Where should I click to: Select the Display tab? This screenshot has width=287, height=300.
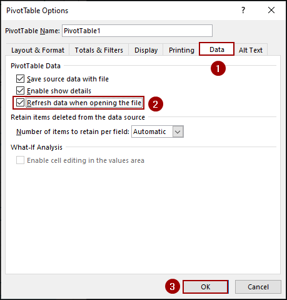[x=146, y=50]
